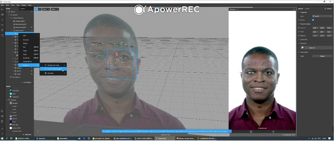Click the search magnifier icon in left sidebar
The width and height of the screenshot is (334, 141).
tap(2, 35)
